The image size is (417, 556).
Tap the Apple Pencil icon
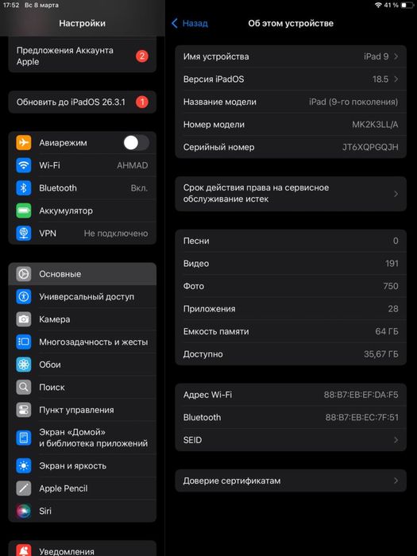(24, 488)
